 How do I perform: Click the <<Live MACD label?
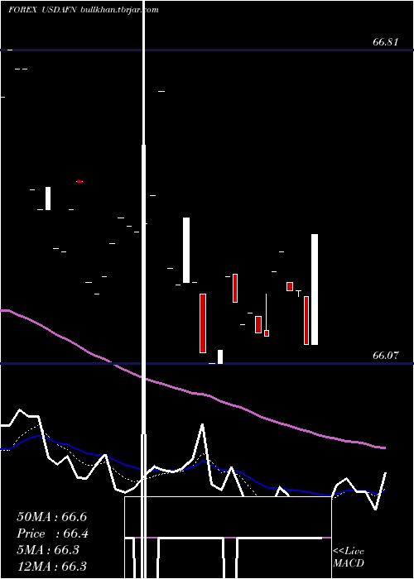349,557
